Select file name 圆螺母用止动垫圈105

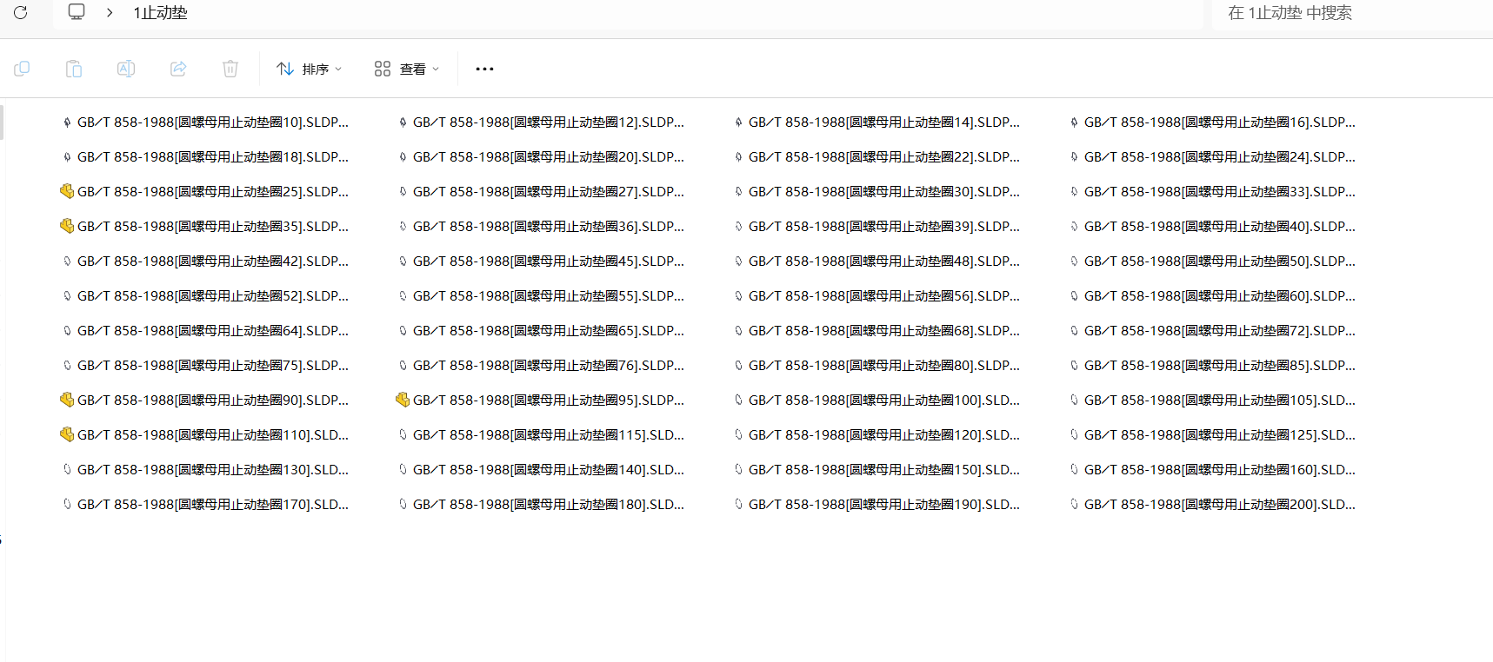[1219, 401]
